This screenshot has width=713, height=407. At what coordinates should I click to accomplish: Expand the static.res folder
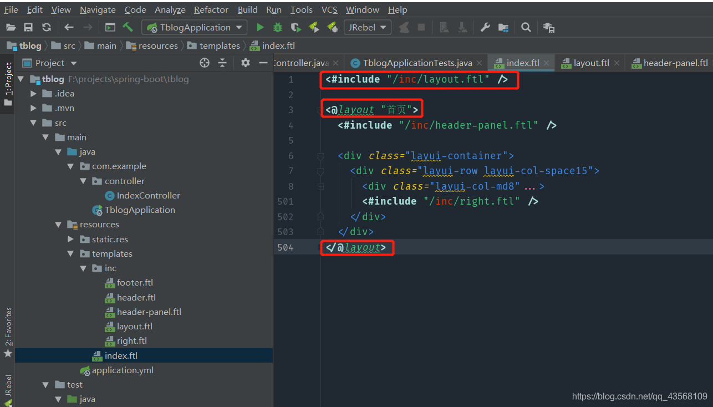[70, 239]
